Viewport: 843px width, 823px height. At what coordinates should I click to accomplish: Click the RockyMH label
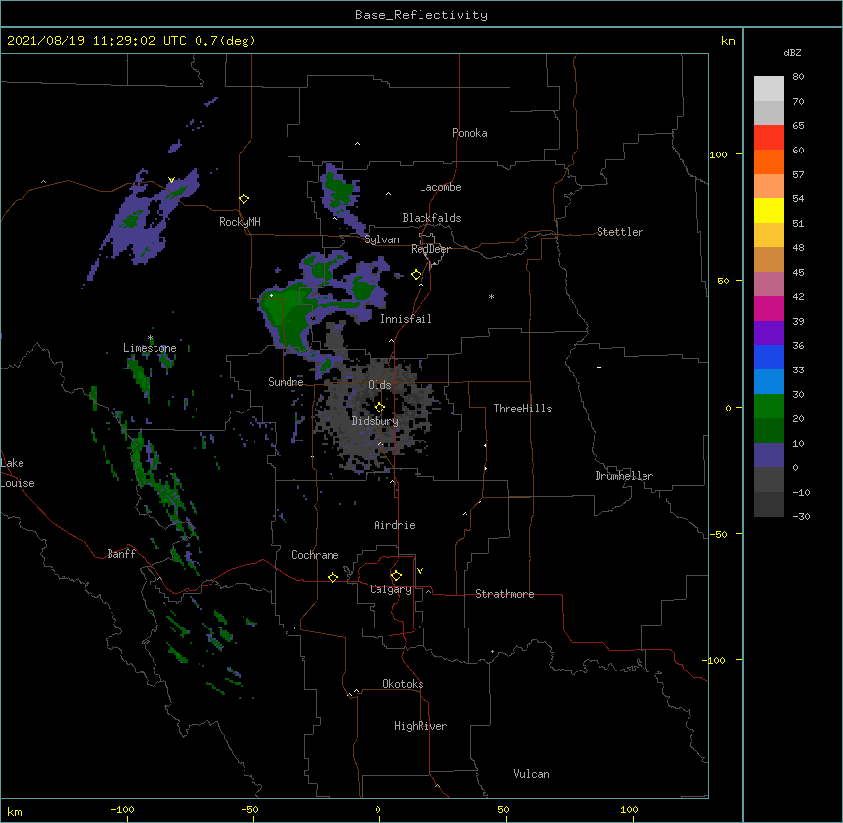pos(240,222)
